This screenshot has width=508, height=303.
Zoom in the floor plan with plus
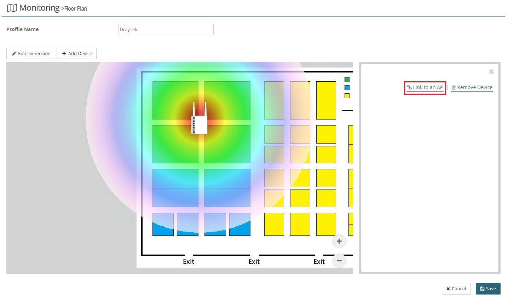pyautogui.click(x=339, y=241)
